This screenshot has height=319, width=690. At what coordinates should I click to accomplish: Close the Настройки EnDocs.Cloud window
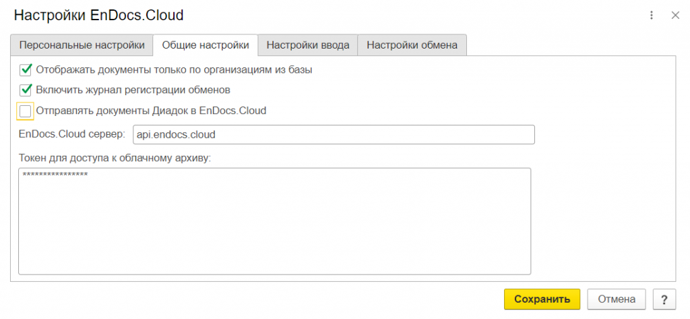click(675, 16)
